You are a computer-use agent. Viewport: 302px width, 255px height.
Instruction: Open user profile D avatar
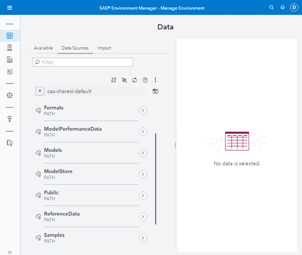pyautogui.click(x=294, y=8)
